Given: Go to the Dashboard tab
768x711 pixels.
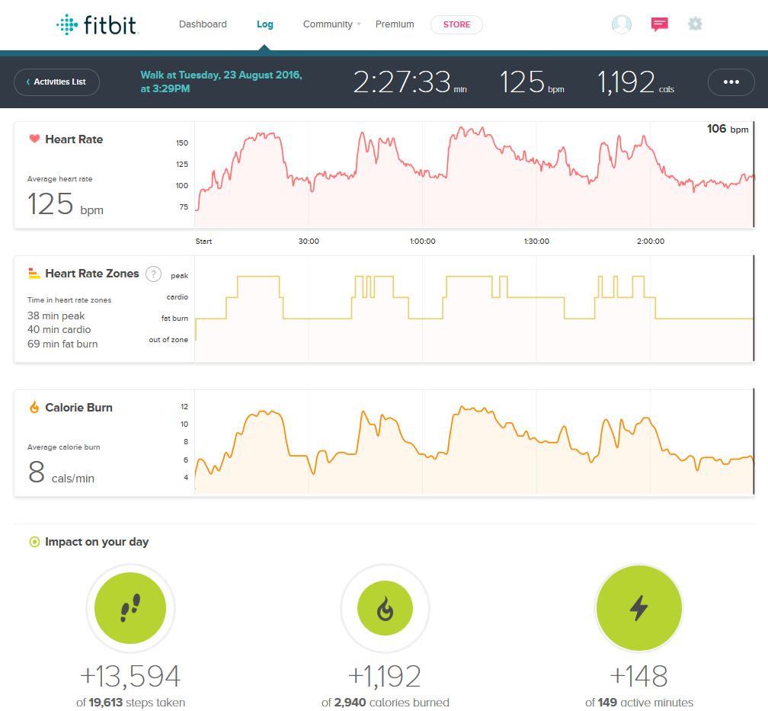Looking at the screenshot, I should click(x=203, y=24).
